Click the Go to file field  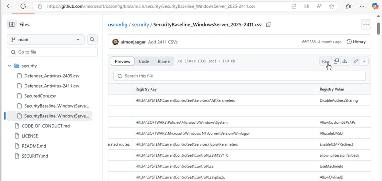(x=52, y=52)
